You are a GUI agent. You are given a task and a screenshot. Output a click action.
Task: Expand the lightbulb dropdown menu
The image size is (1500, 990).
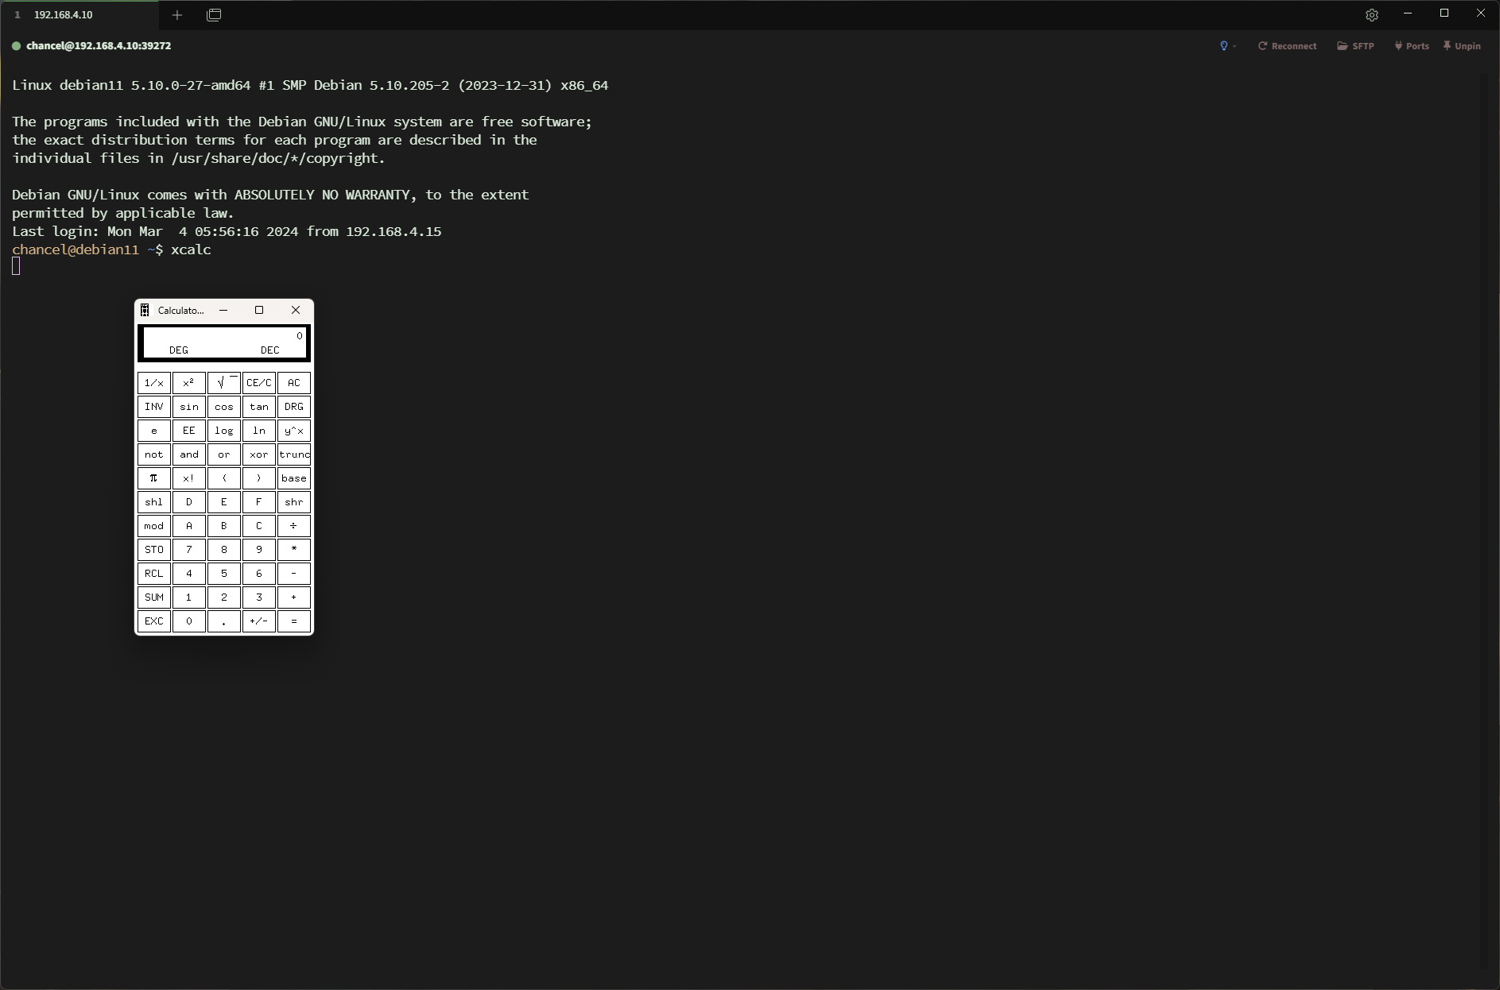coord(1227,46)
